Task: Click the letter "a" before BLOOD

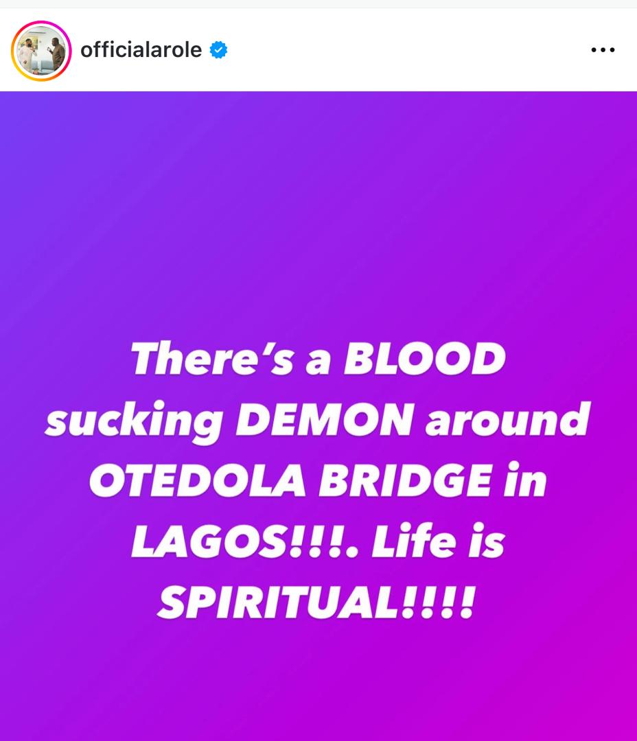Action: tap(317, 362)
